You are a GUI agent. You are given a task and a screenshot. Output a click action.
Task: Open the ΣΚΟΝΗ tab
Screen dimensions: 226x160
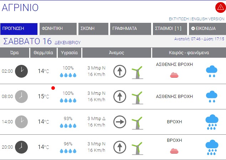coord(93,29)
